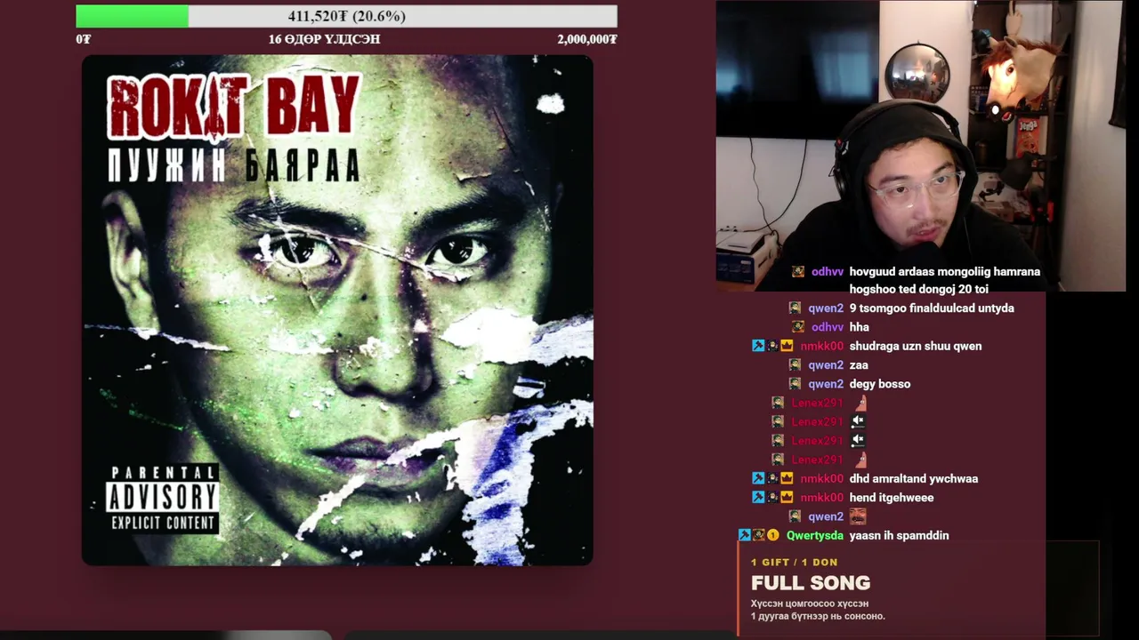Click username qwen2 on "degy bosso" message
Image resolution: width=1139 pixels, height=640 pixels.
click(826, 384)
